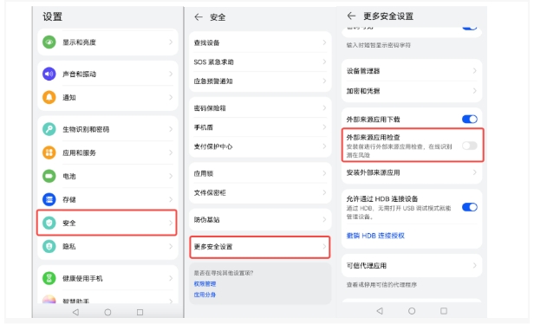Tap the 生物识别和密码 key icon
Image resolution: width=534 pixels, height=324 pixels.
49,129
